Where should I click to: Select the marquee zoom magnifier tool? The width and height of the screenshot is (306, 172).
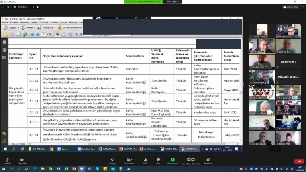click(x=70, y=35)
